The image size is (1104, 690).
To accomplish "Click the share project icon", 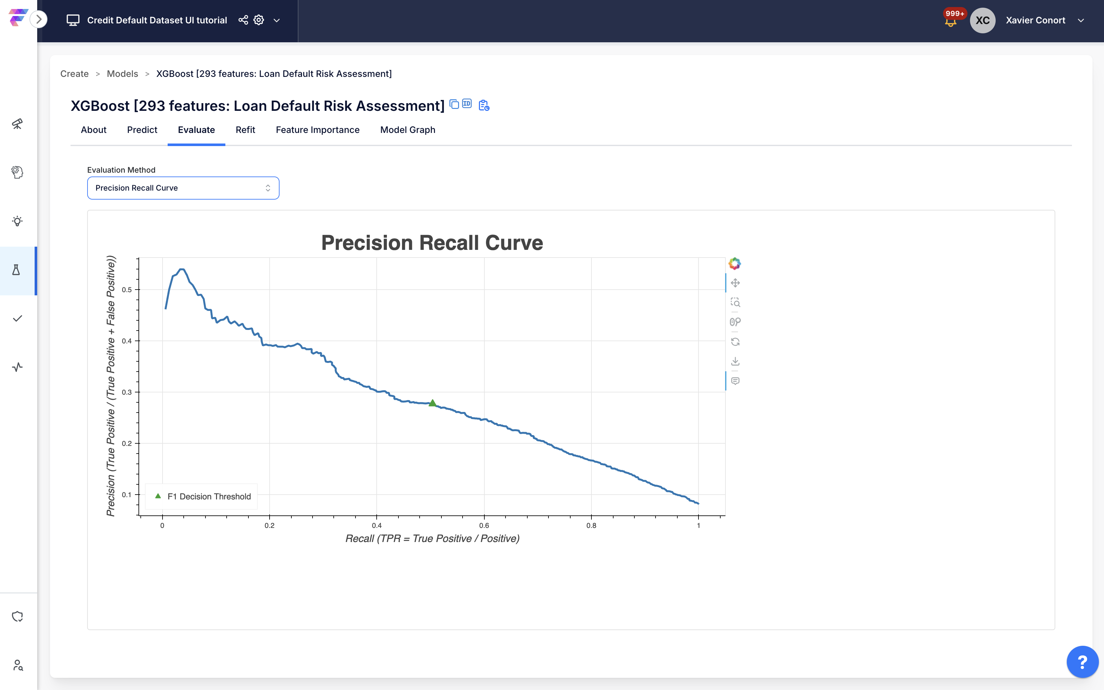I will [x=243, y=20].
